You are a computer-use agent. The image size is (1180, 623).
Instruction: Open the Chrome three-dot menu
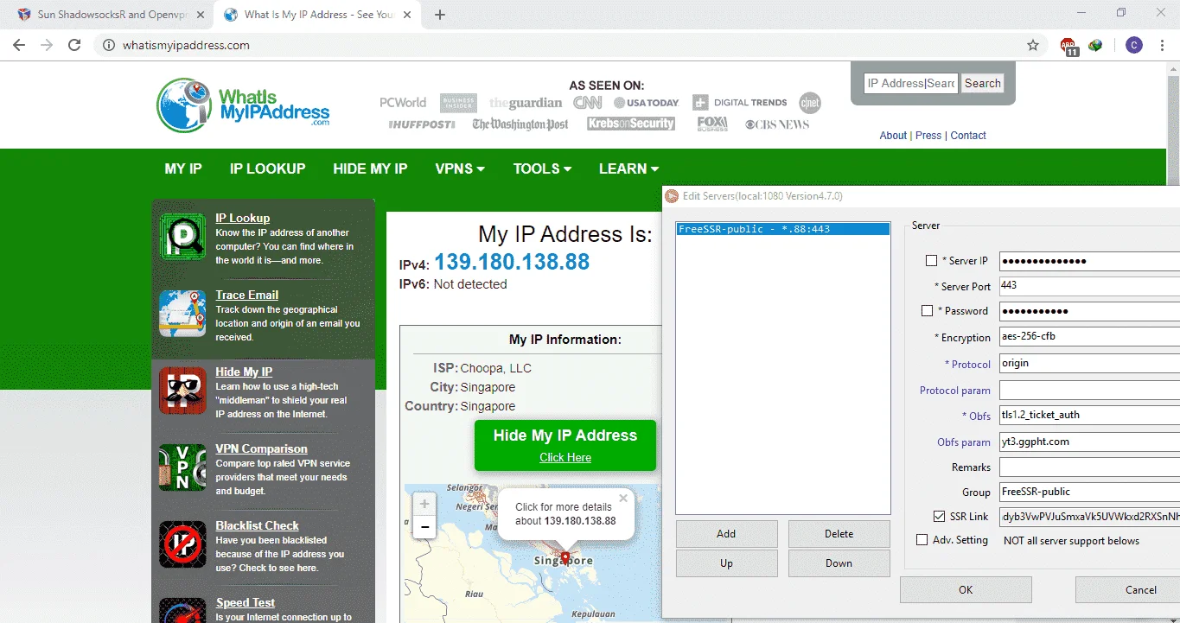[x=1161, y=45]
